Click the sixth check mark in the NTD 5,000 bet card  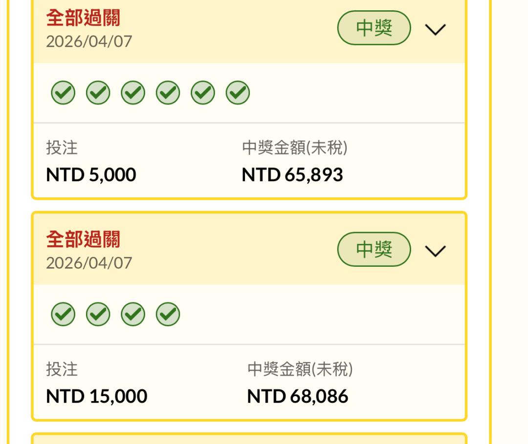point(238,93)
